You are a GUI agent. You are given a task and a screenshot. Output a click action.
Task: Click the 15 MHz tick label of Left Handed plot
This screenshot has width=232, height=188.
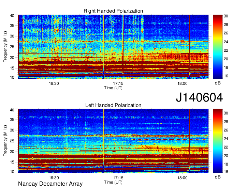point(12,162)
